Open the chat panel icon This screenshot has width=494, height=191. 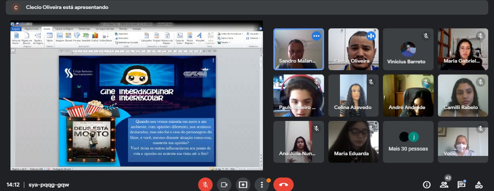pos(461,185)
